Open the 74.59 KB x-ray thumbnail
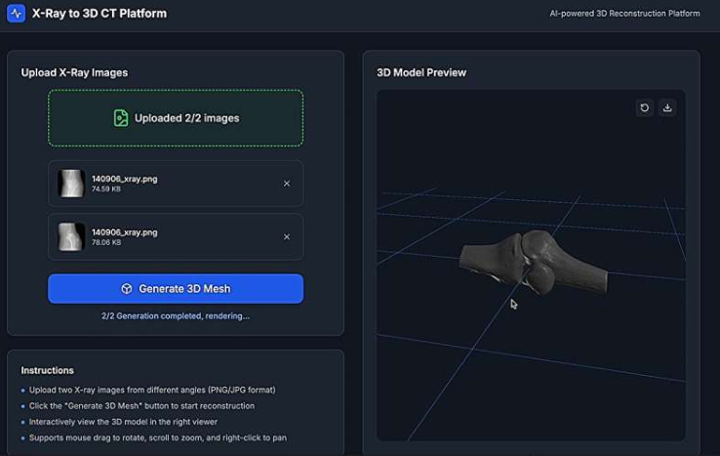The width and height of the screenshot is (720, 456). point(71,184)
